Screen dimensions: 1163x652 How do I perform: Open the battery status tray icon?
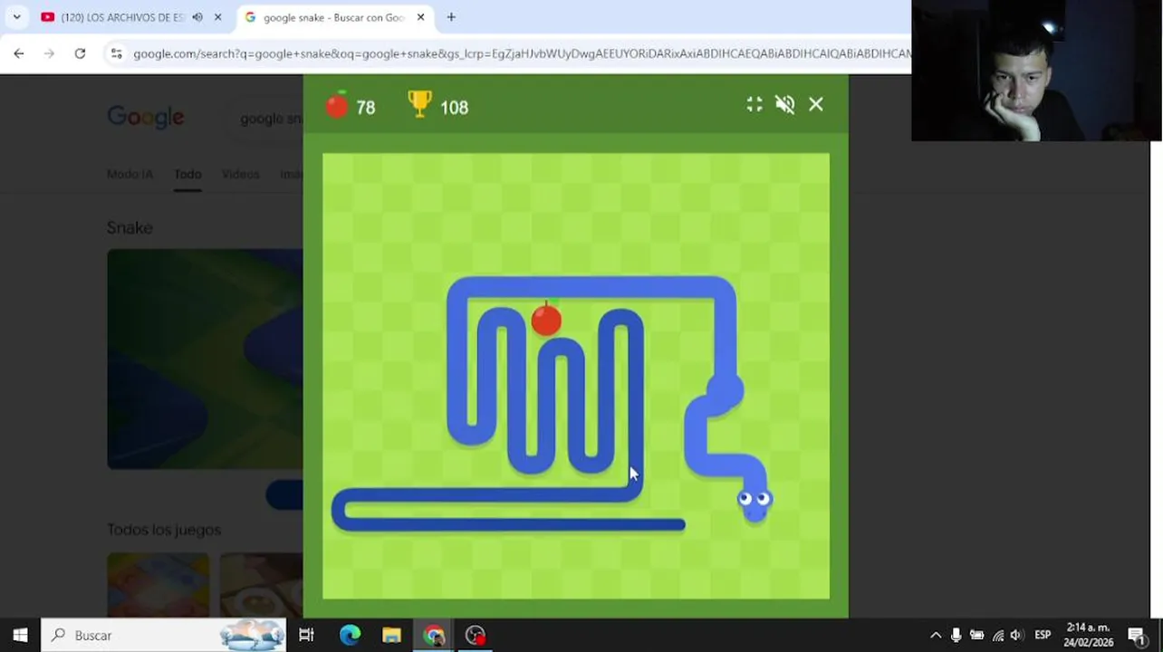click(976, 635)
